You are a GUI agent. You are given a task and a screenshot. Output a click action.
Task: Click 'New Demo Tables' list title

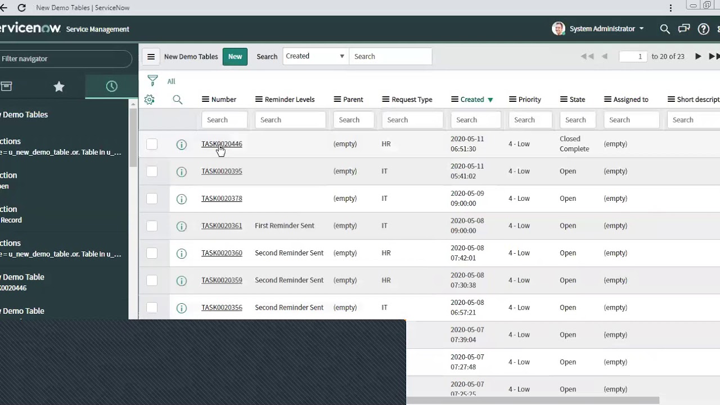point(191,56)
